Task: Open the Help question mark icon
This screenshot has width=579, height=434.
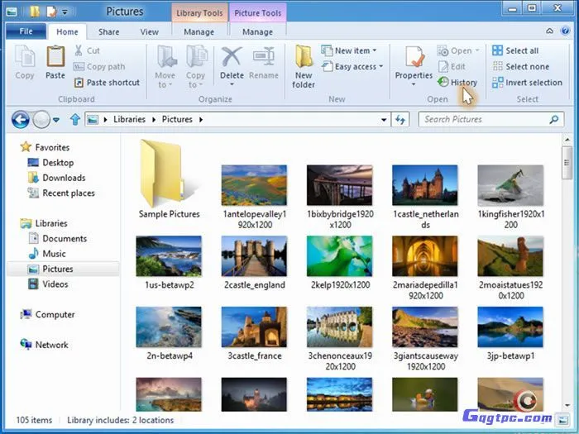Action: (565, 31)
